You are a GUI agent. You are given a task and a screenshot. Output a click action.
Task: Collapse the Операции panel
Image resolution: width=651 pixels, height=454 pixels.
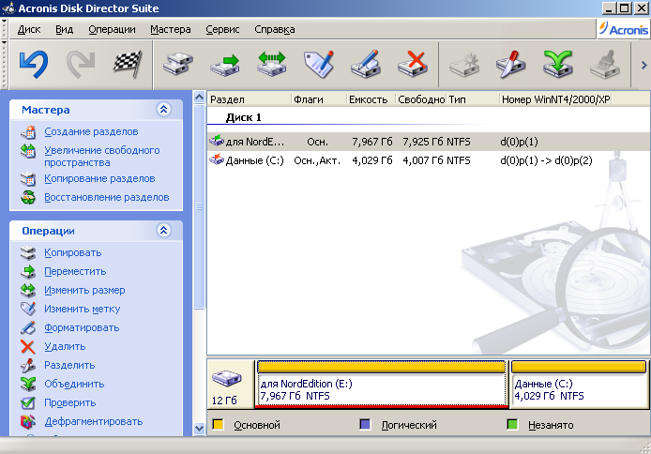point(163,231)
